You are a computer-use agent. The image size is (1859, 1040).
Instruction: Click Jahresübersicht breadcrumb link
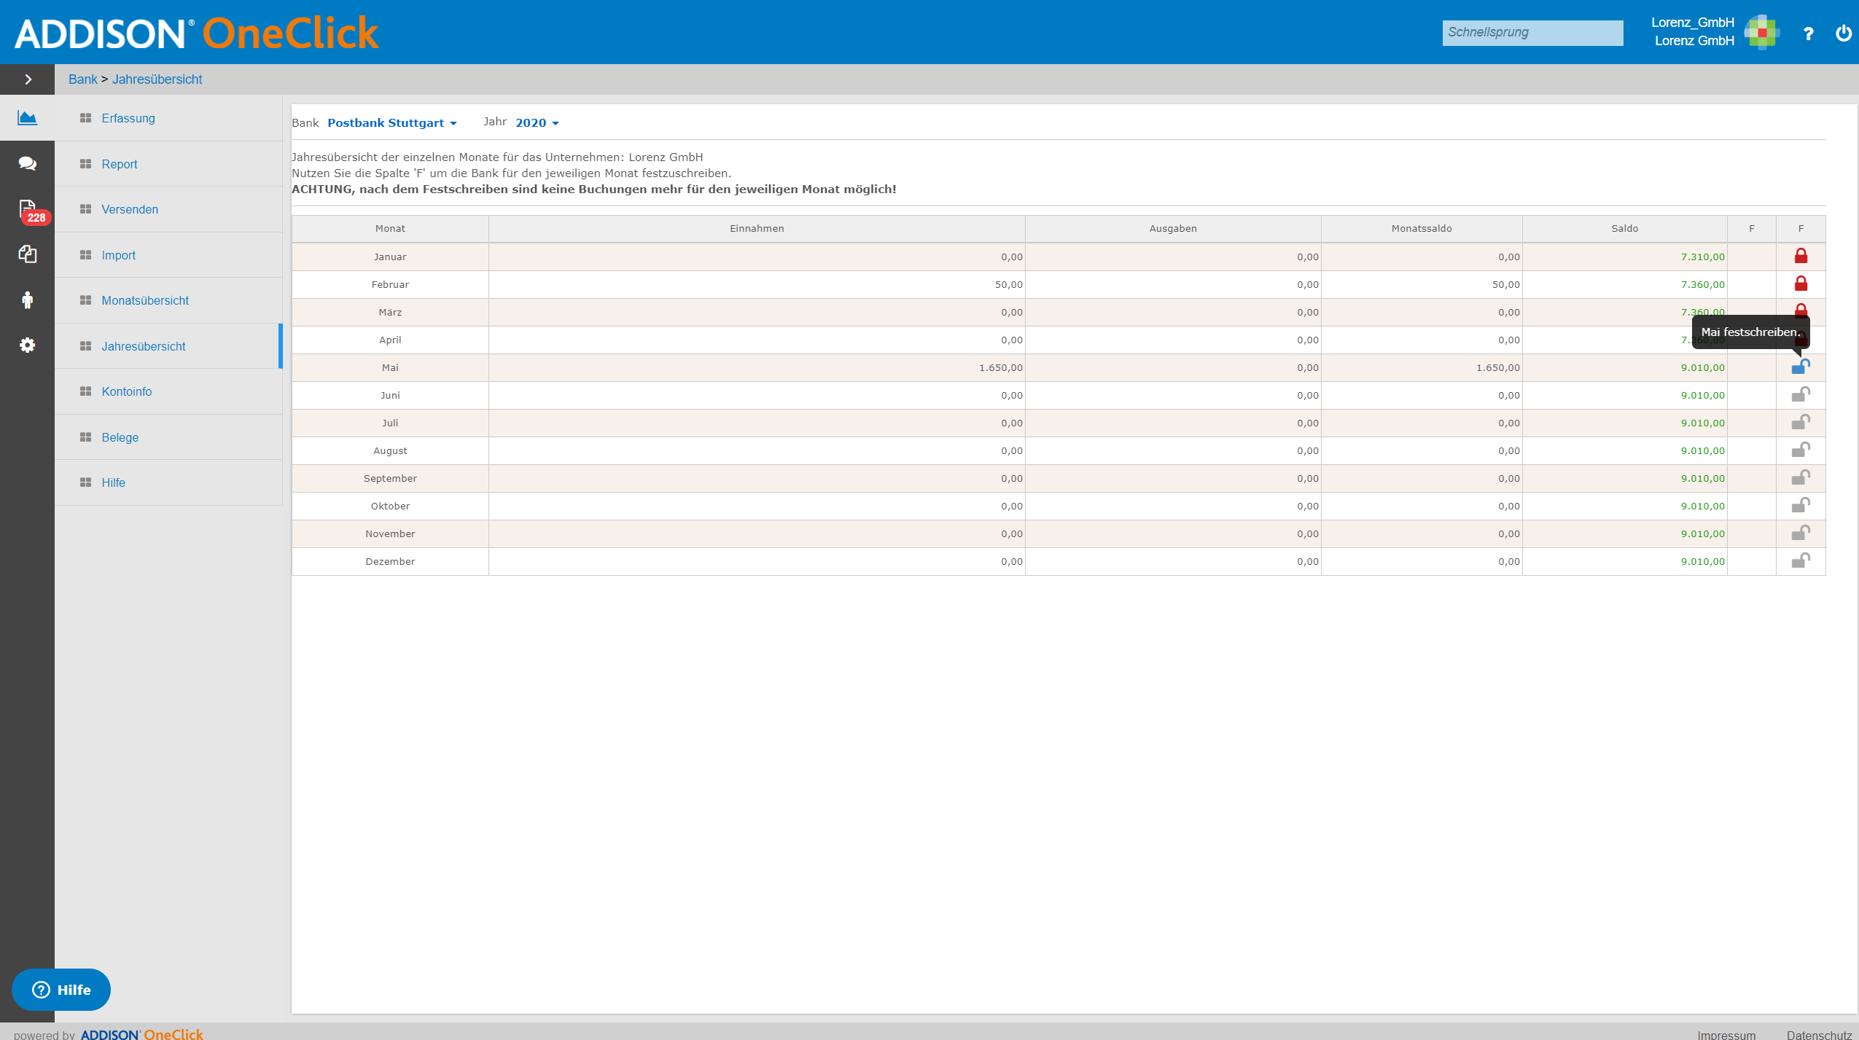tap(157, 79)
